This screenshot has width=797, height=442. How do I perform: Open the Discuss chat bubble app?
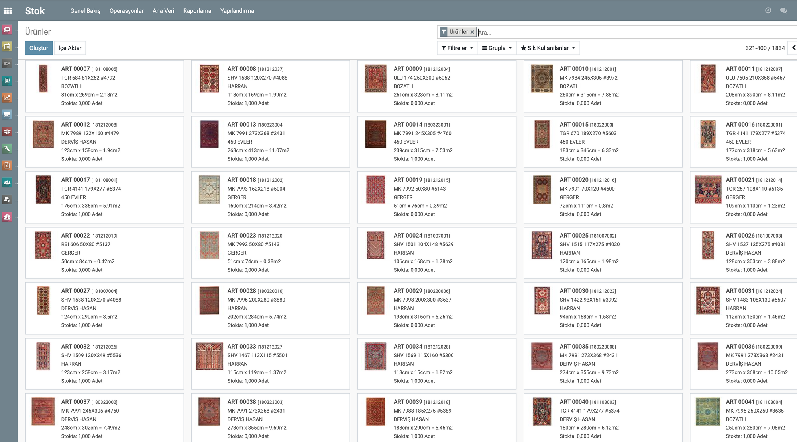pos(7,29)
